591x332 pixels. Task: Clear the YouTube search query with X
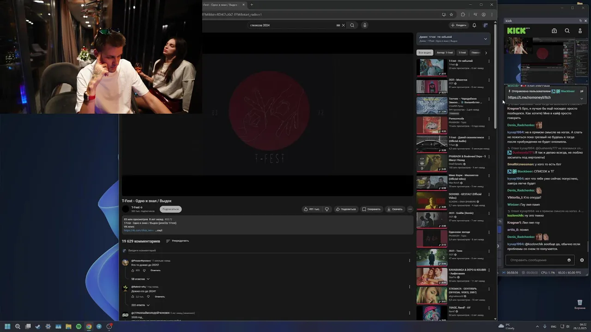[343, 25]
